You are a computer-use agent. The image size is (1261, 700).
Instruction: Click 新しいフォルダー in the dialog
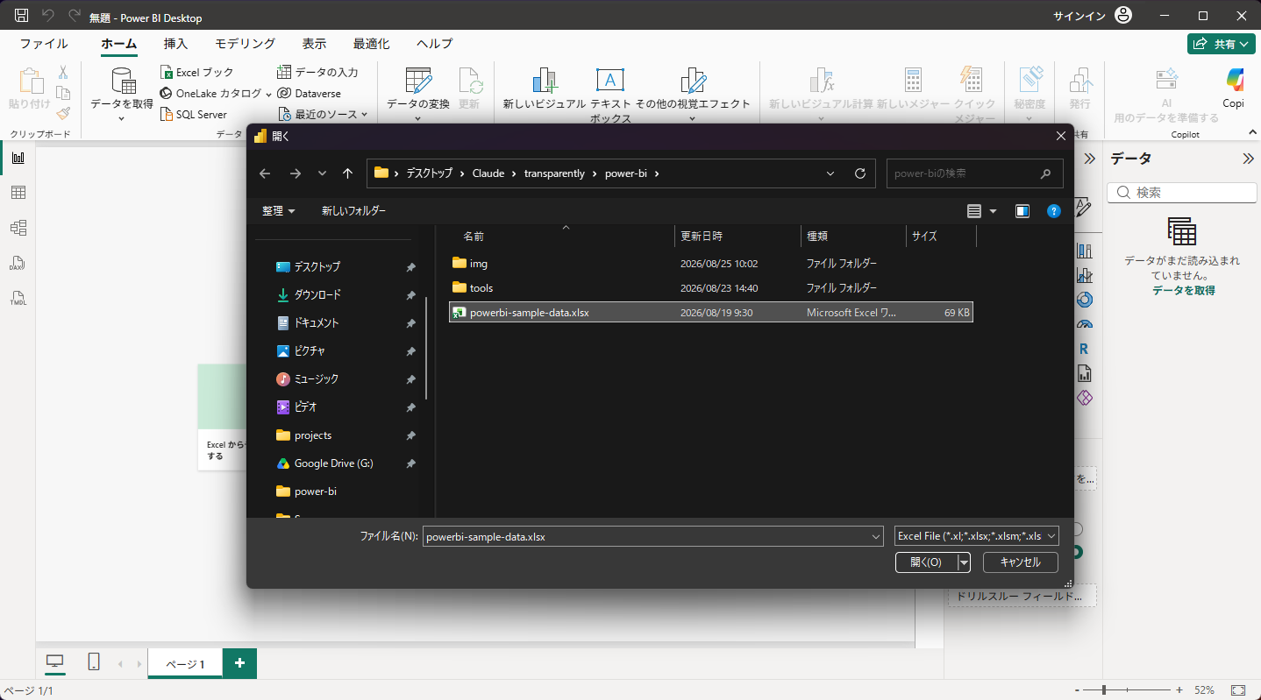[x=353, y=211]
